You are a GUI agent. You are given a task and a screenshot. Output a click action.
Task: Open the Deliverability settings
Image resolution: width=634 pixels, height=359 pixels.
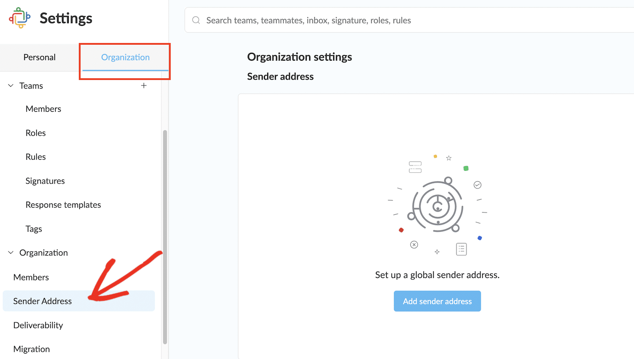point(38,325)
